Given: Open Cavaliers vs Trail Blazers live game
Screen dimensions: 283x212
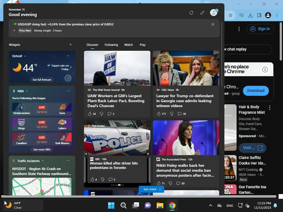Looking at the screenshot, I should pos(42,139).
